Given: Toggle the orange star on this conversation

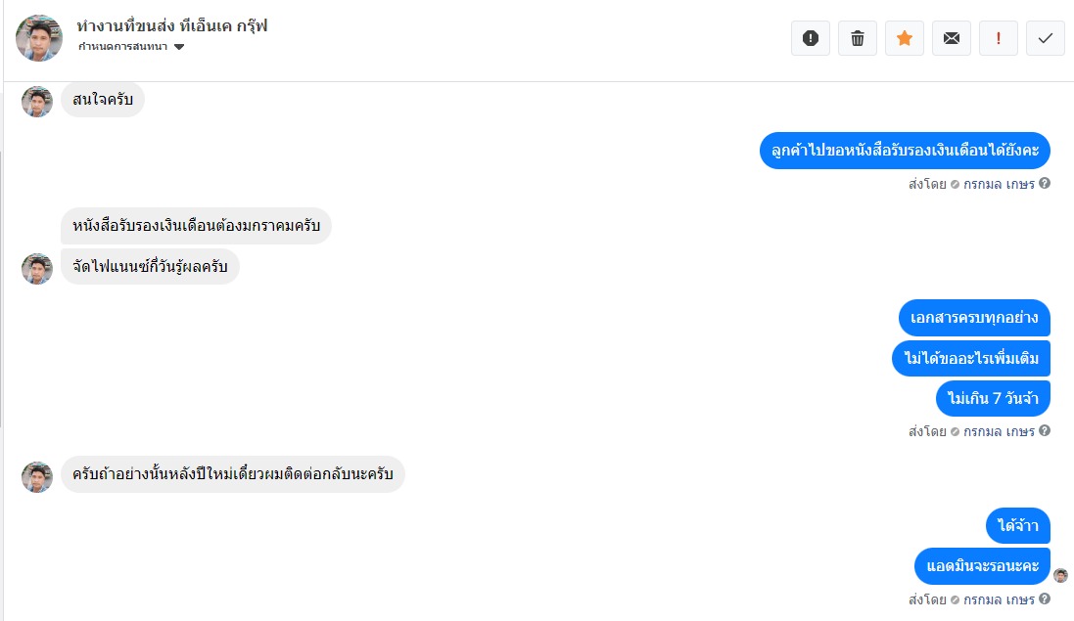Looking at the screenshot, I should 905,38.
